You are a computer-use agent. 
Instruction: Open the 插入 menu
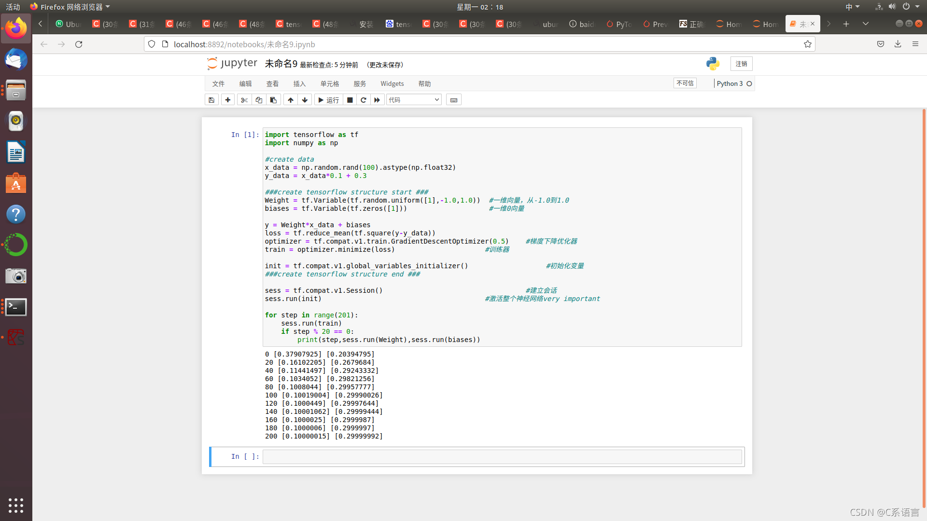pyautogui.click(x=299, y=83)
